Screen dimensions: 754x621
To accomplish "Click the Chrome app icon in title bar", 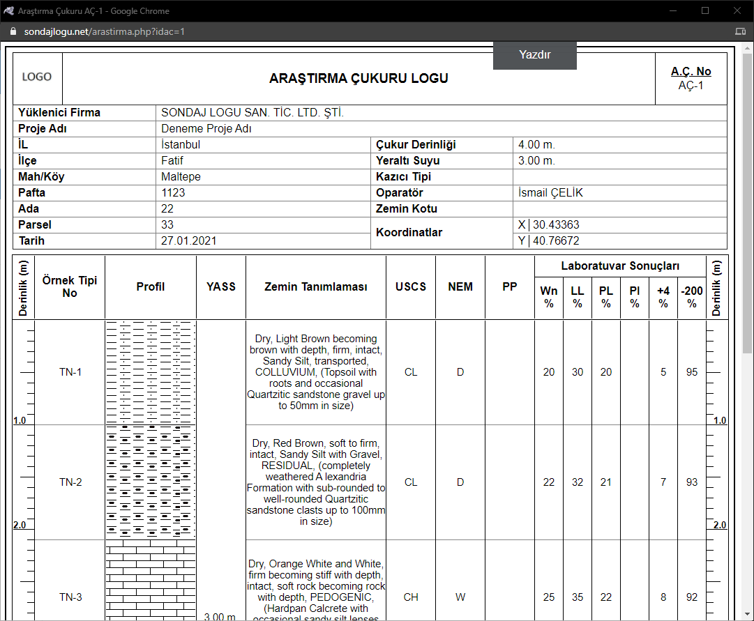I will pos(8,10).
